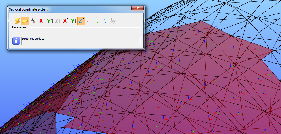Screen dimensions: 281x134
Task: Click the green Y with double arrow
Action: (x=50, y=21)
